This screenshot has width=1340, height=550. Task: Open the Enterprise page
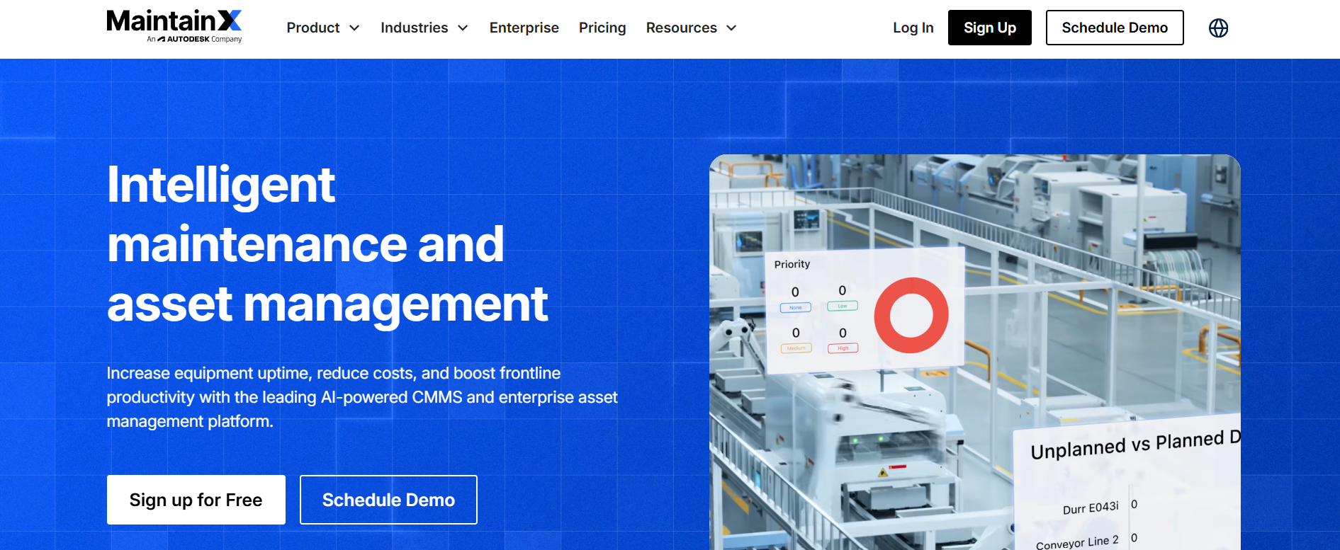pos(524,28)
